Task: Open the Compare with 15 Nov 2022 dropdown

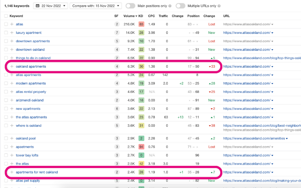Action: tap(96, 6)
